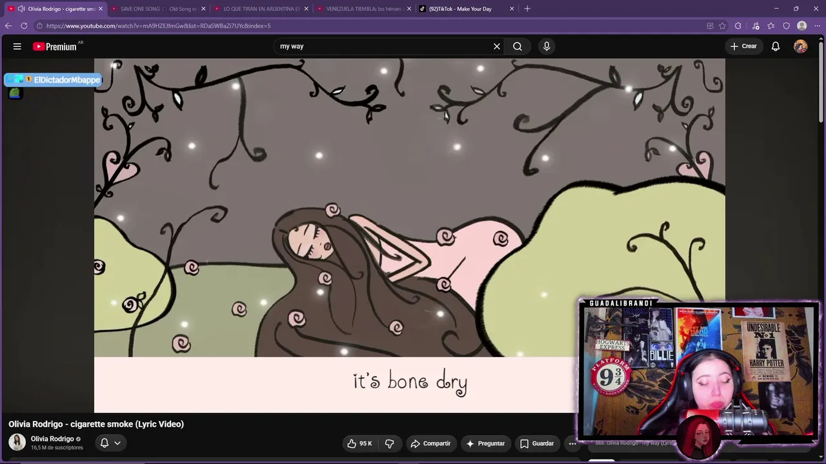This screenshot has width=826, height=464.
Task: Click the video title text
Action: [96, 424]
